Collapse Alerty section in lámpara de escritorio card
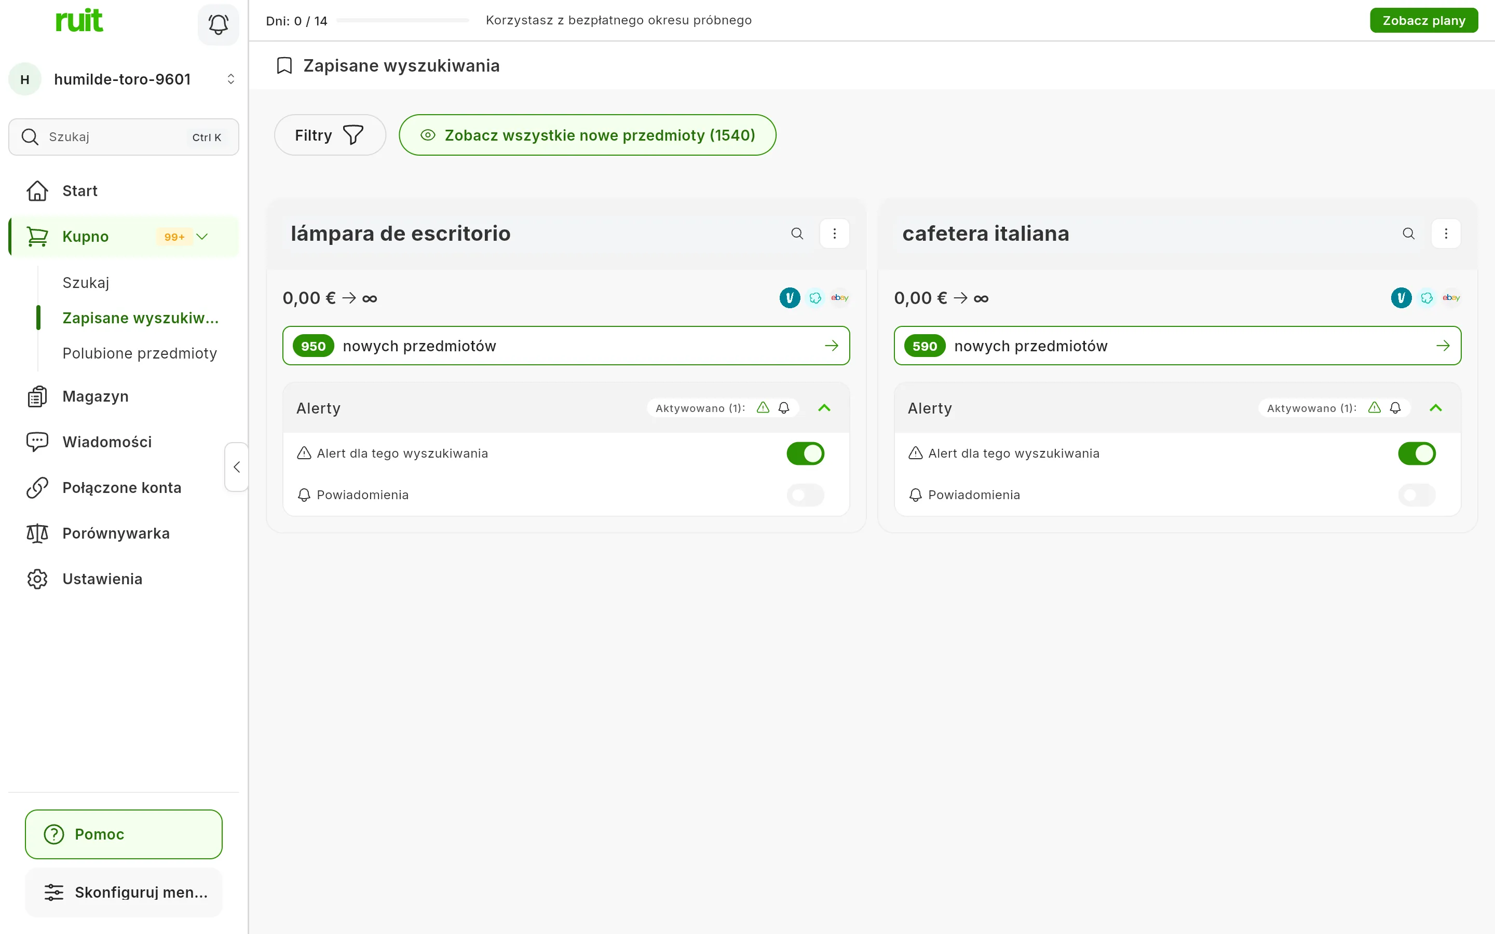Viewport: 1495px width, 934px height. [824, 408]
